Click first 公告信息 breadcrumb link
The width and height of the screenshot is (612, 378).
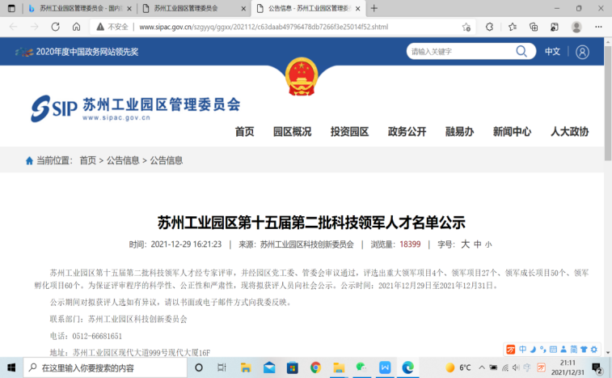click(123, 160)
